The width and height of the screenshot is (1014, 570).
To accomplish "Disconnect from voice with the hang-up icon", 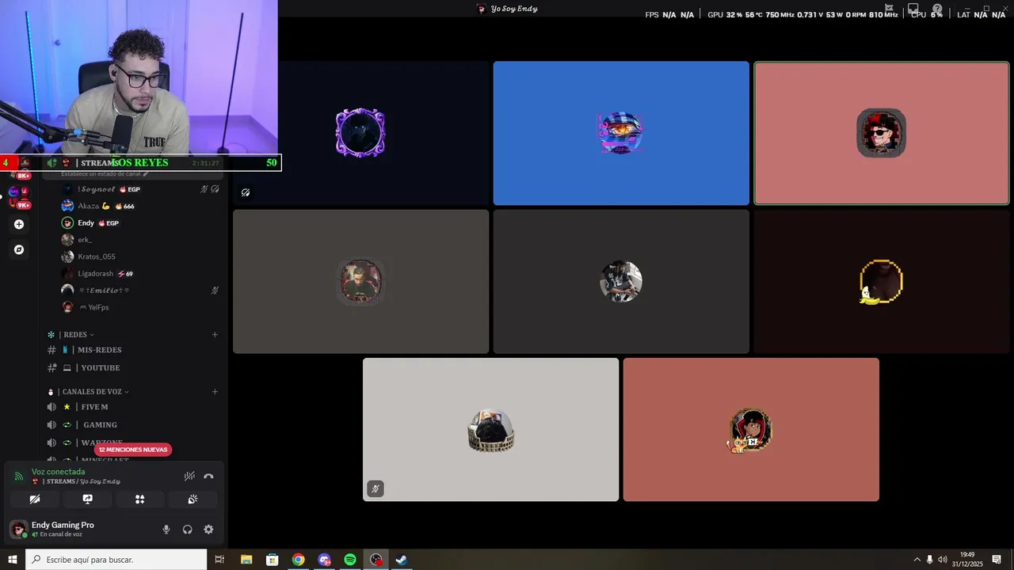I will [x=208, y=477].
